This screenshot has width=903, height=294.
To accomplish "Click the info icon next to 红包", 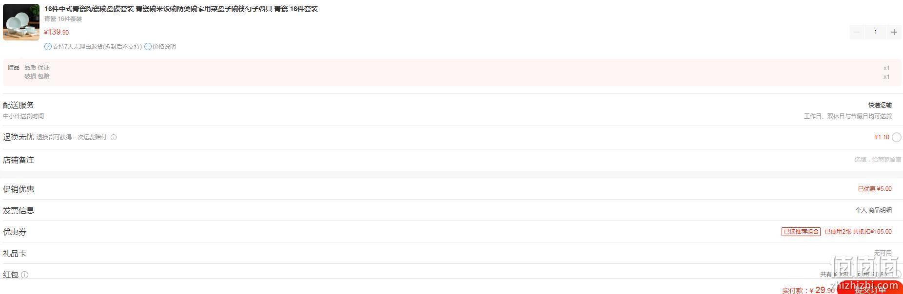I will (25, 275).
